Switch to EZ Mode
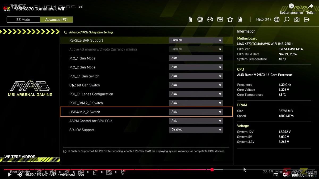319x179 pixels. coord(23,20)
